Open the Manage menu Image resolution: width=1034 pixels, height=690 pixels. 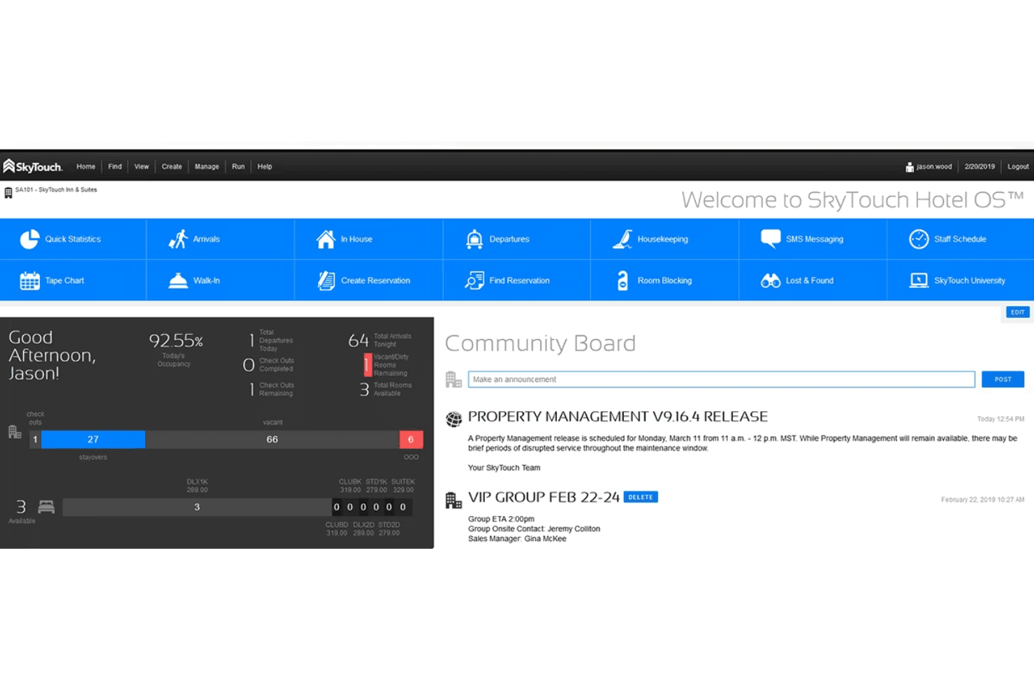[x=207, y=166]
